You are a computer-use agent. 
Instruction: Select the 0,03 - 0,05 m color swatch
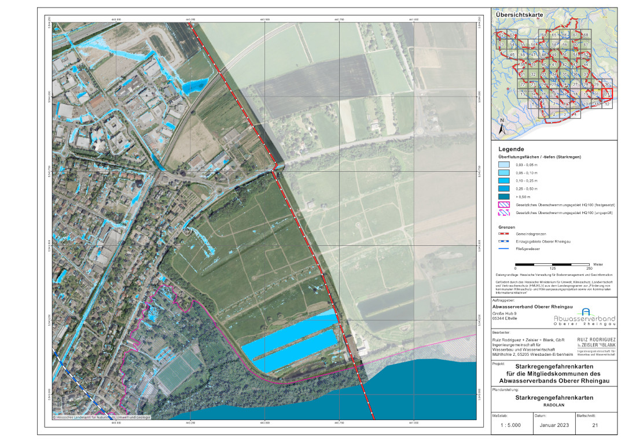(x=506, y=165)
